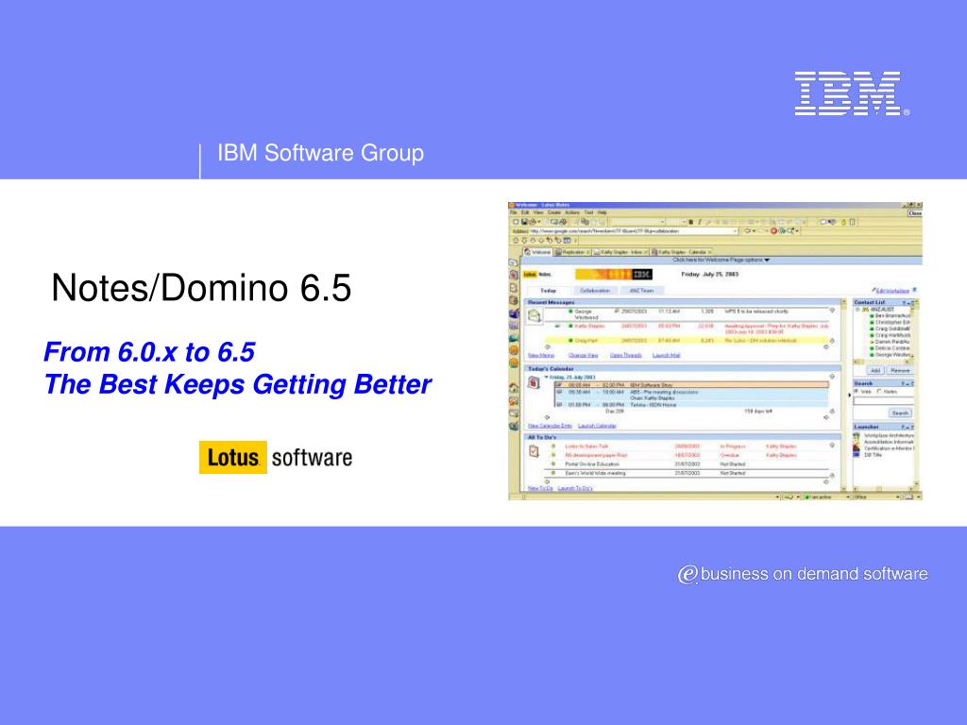Click the calendar icon in Today's Calendar
The image size is (967, 725).
point(534,382)
